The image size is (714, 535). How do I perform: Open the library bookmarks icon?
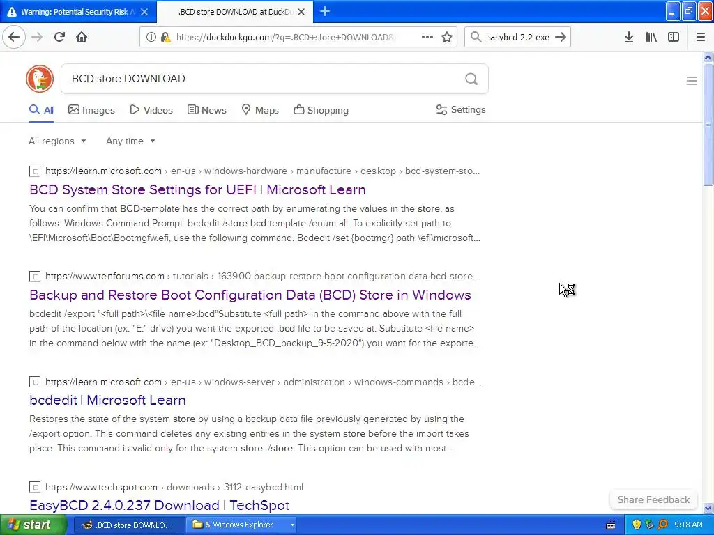[x=651, y=38]
